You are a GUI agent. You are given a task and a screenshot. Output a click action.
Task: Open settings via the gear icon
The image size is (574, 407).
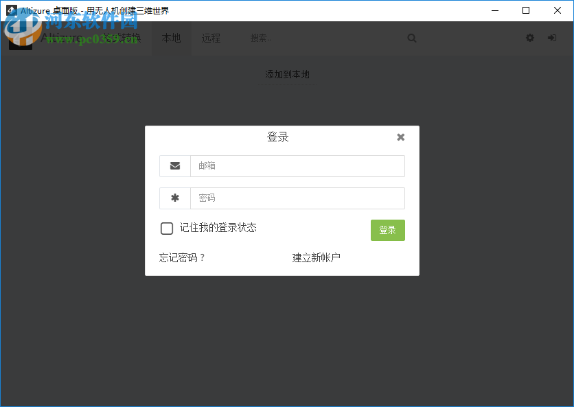tap(529, 38)
